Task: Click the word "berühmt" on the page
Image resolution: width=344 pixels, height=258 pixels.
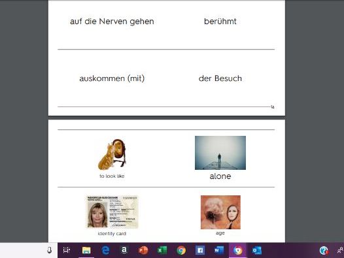Action: (x=220, y=22)
